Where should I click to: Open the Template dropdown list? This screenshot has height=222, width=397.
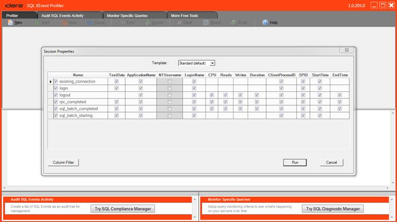pyautogui.click(x=212, y=63)
